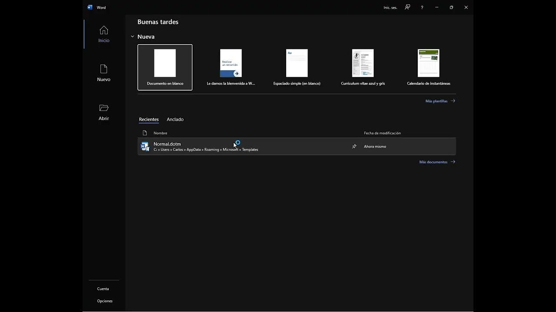The height and width of the screenshot is (312, 556).
Task: Open Más plantillas link
Action: pyautogui.click(x=440, y=101)
